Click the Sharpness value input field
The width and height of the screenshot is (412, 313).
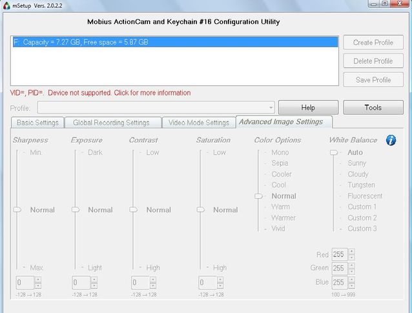tap(25, 283)
